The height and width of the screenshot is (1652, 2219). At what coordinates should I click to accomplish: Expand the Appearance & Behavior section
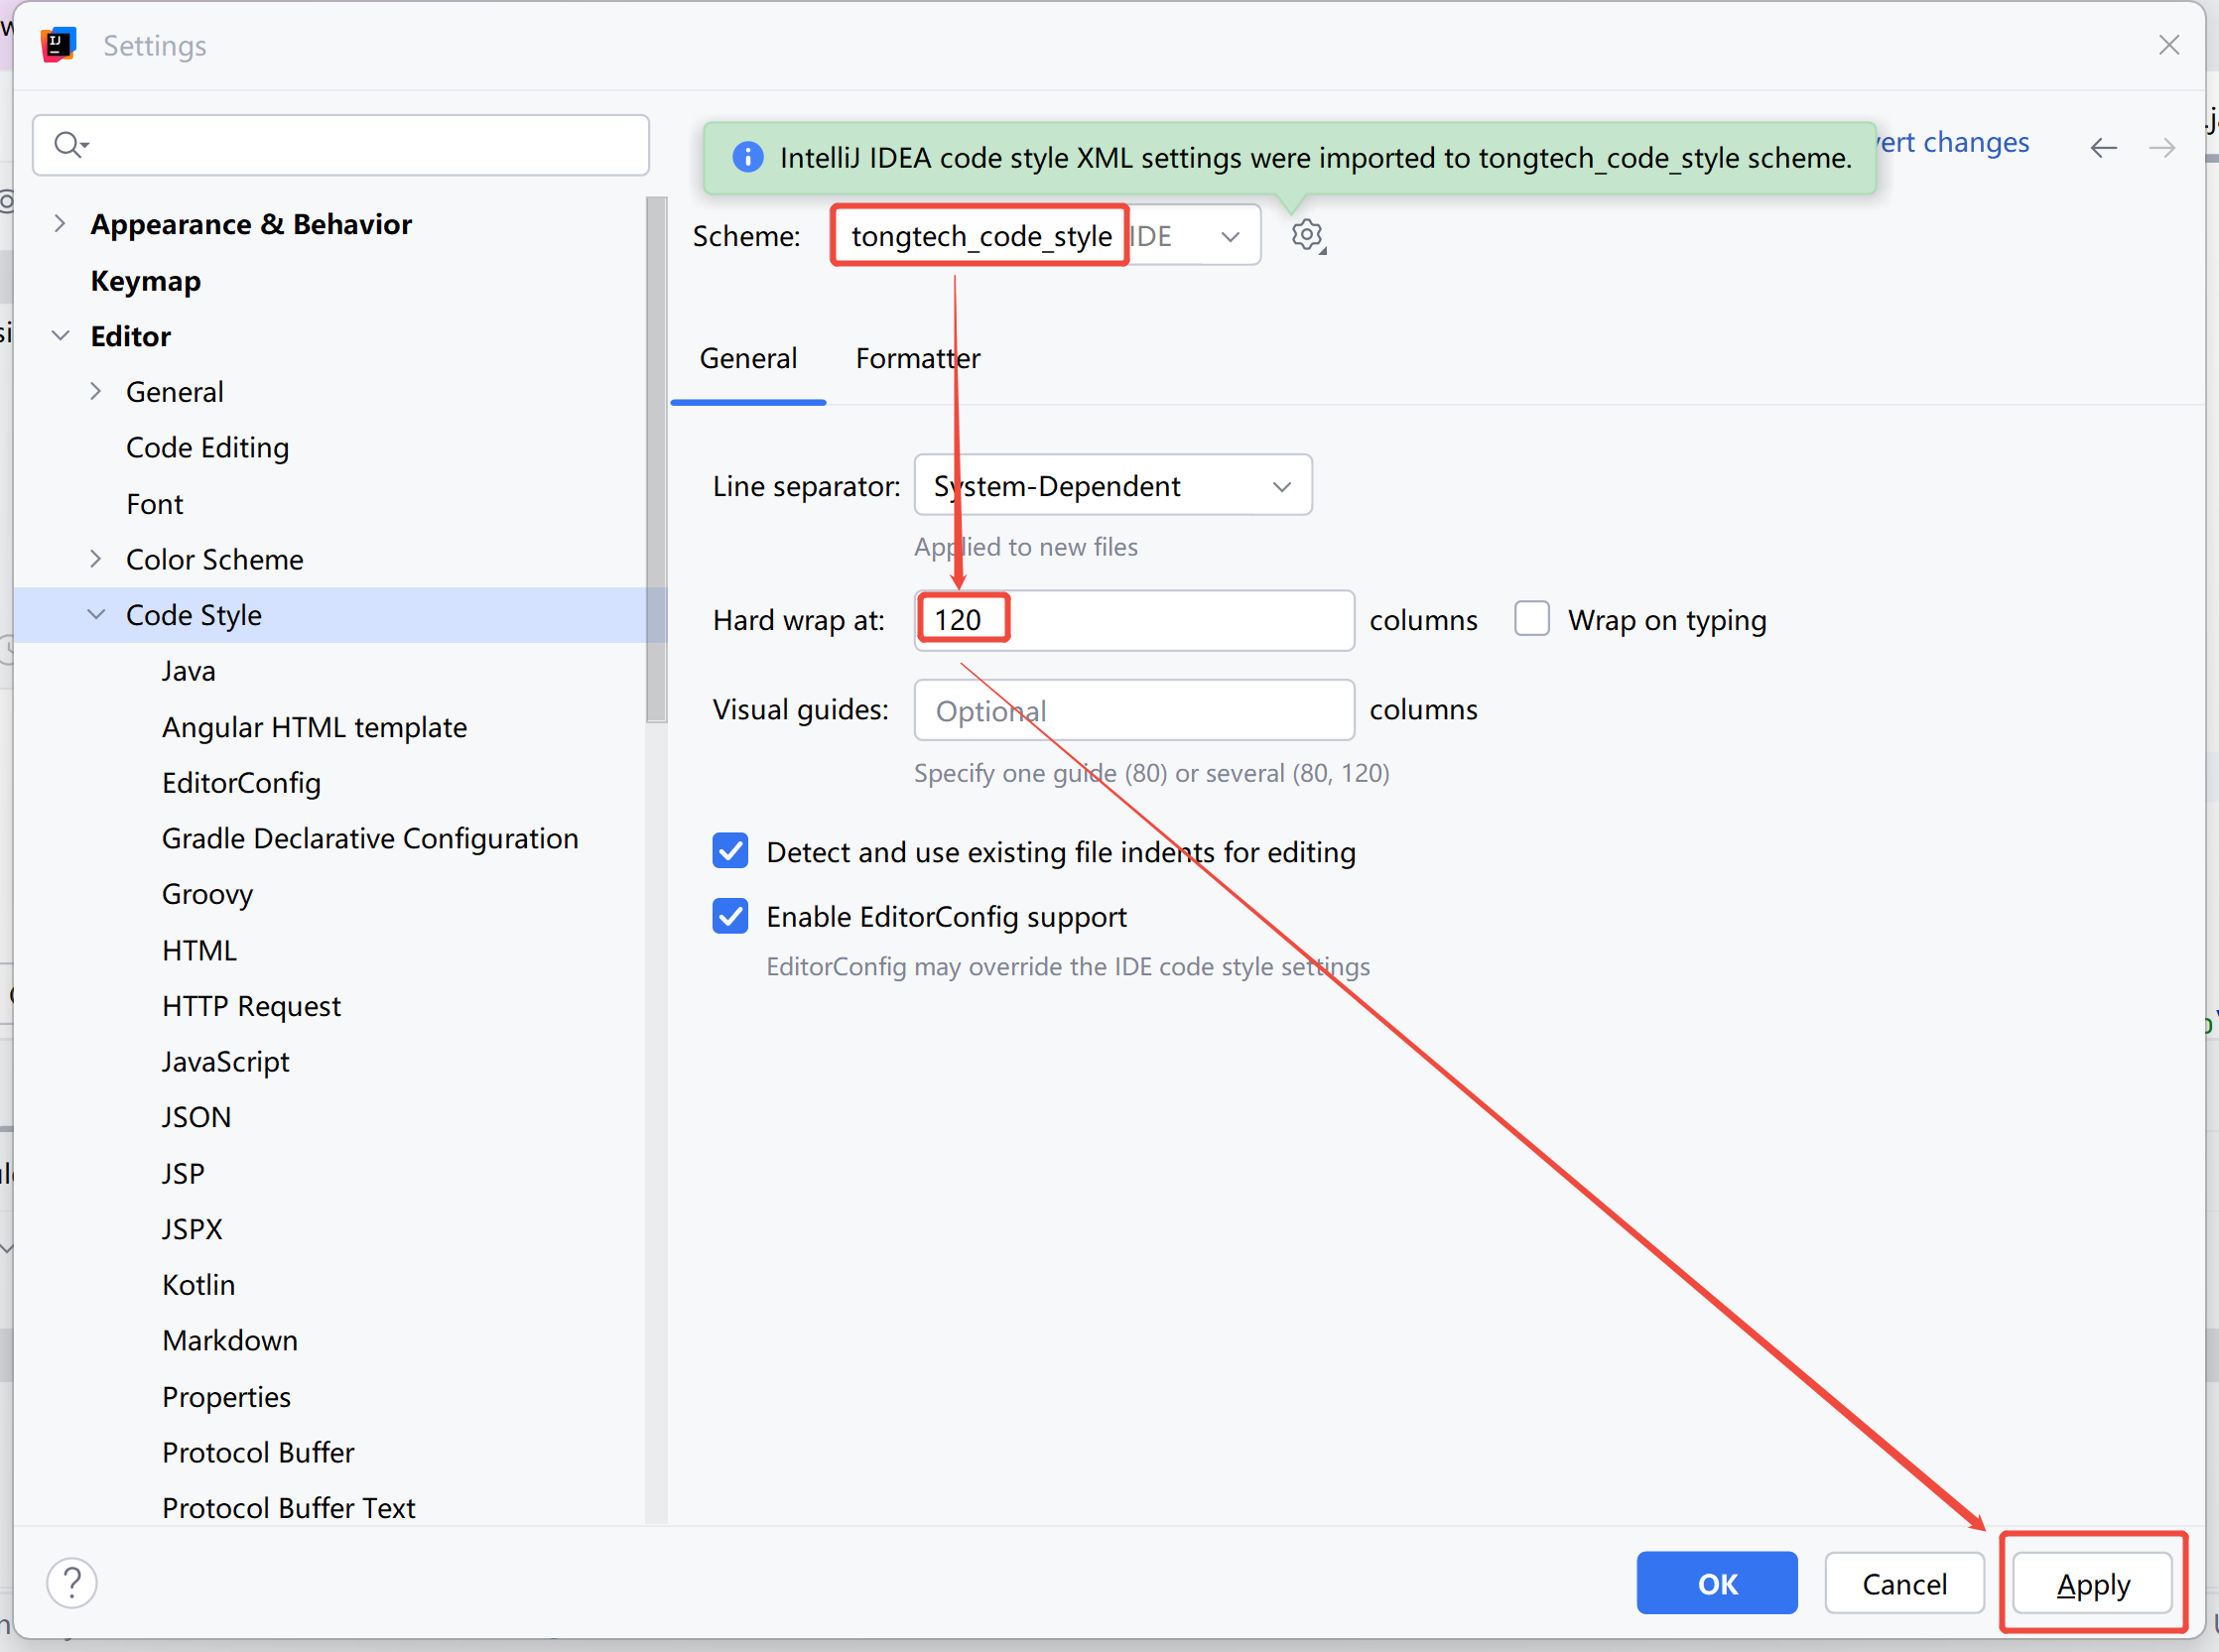[x=60, y=224]
